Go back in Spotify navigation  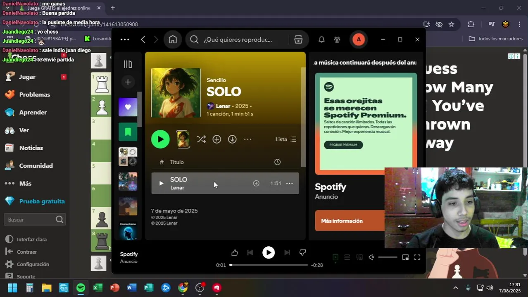coord(143,40)
